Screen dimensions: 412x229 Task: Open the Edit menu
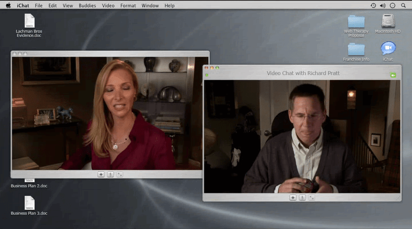pos(52,5)
